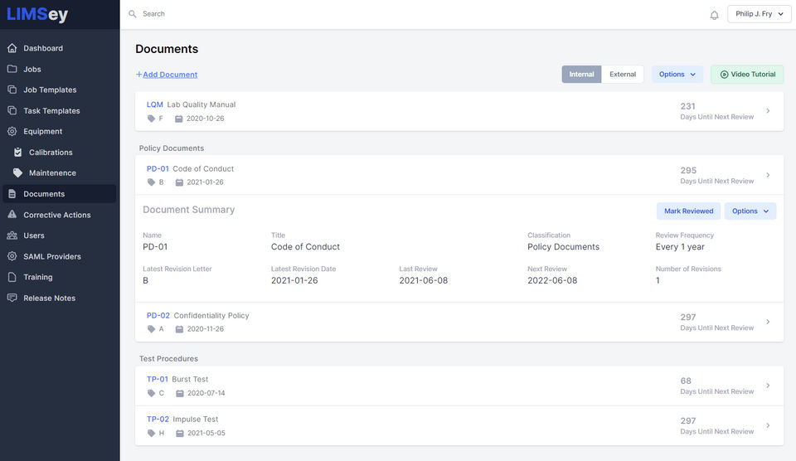Click the Users group icon in sidebar
The width and height of the screenshot is (796, 461).
[12, 235]
